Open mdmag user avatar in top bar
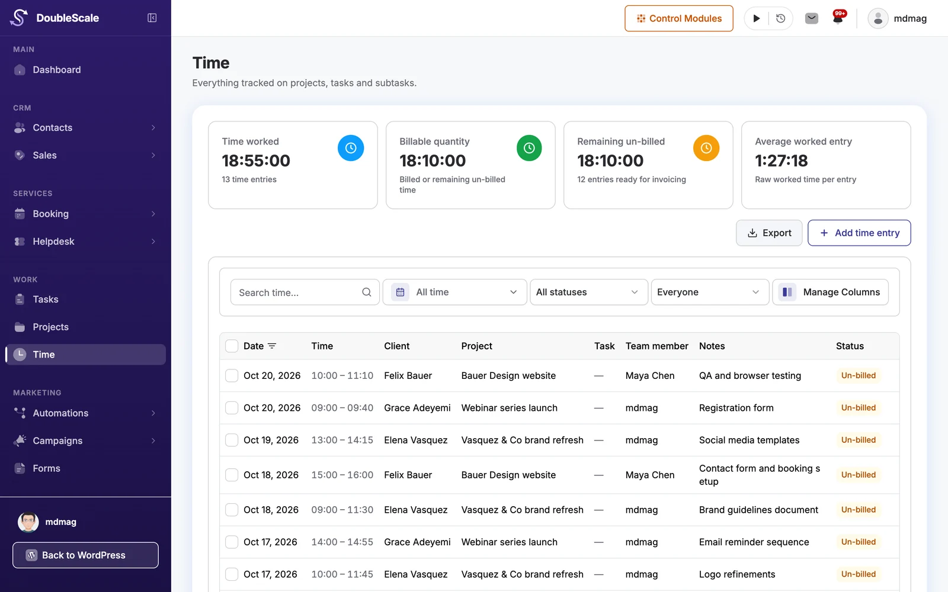This screenshot has width=948, height=592. pyautogui.click(x=877, y=18)
